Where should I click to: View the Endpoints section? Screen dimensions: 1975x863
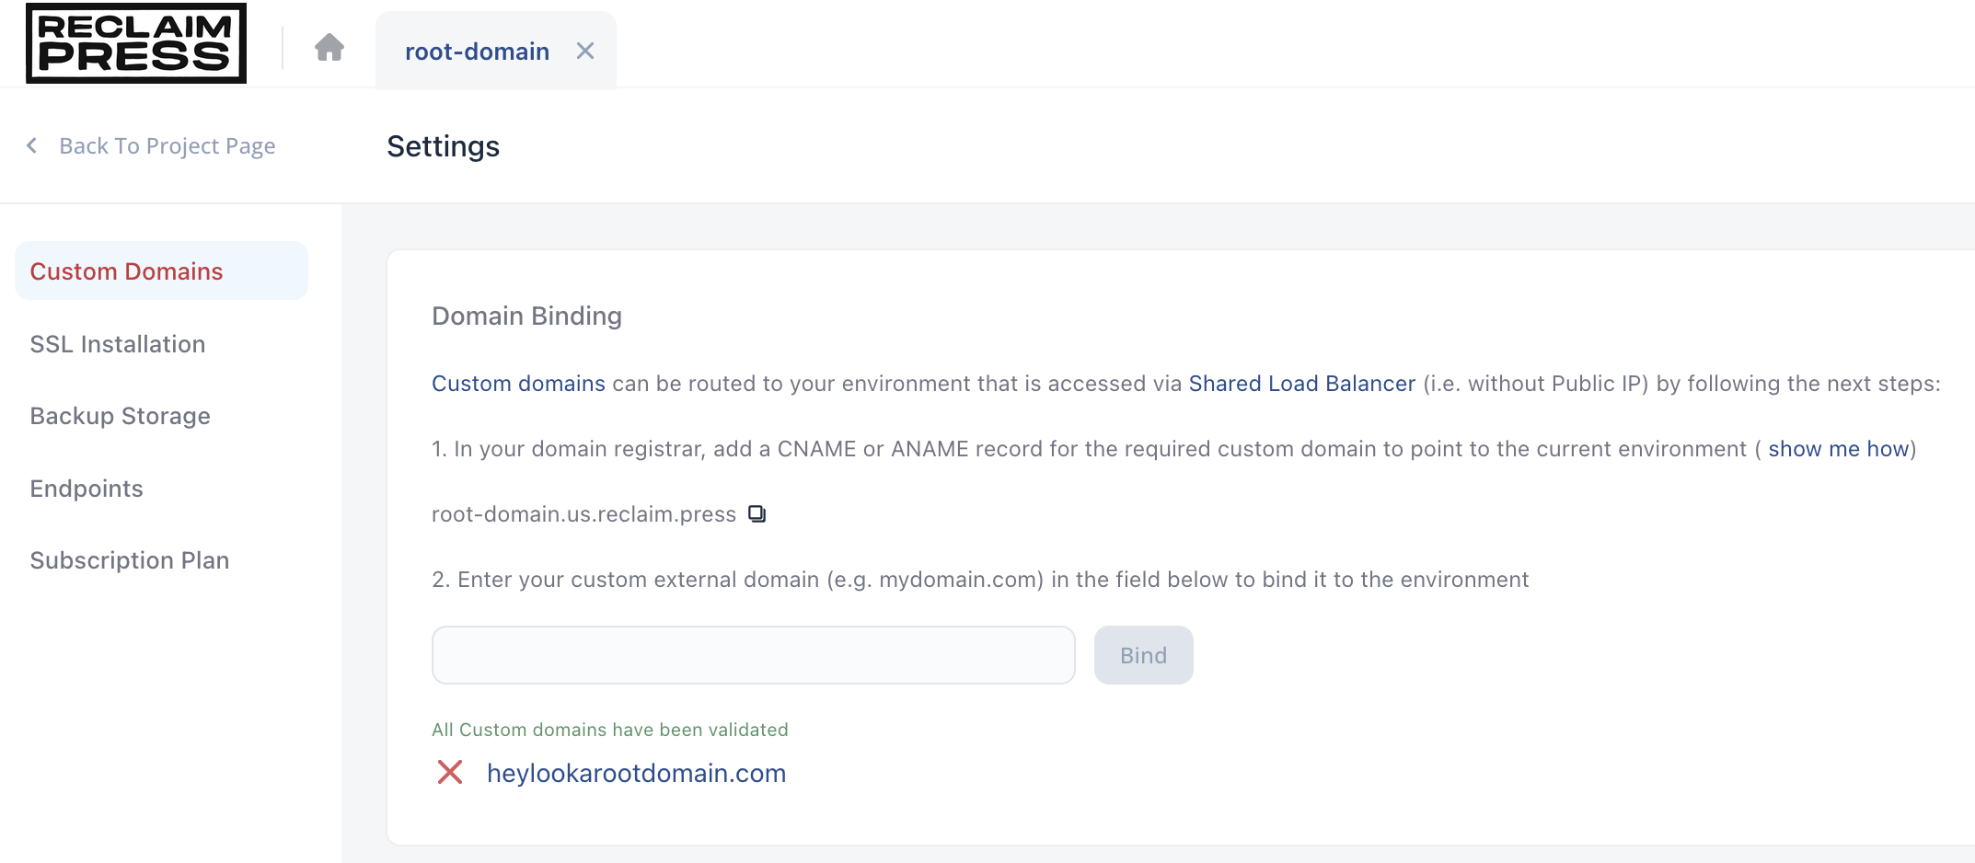point(87,489)
